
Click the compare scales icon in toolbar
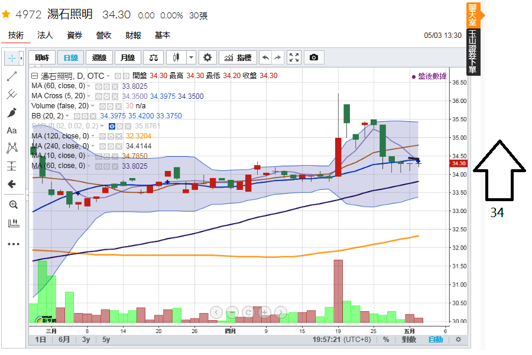point(153,57)
